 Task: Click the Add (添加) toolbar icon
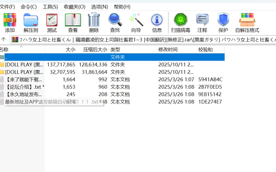coord(10,22)
